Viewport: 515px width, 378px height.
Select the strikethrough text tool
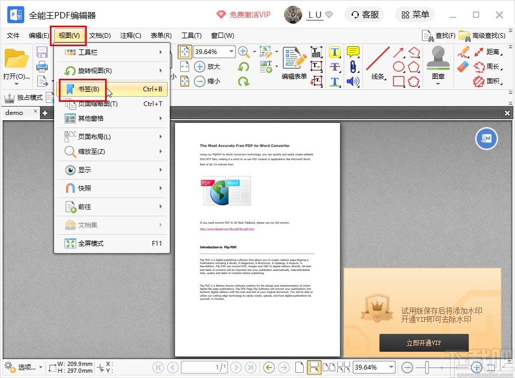pyautogui.click(x=334, y=67)
